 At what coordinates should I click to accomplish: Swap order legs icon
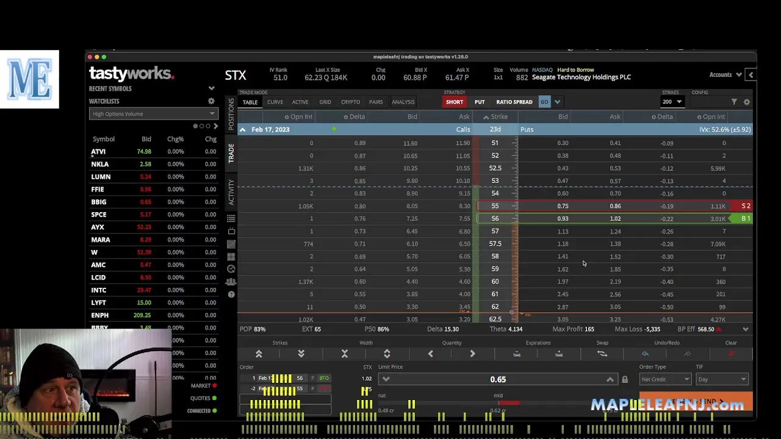[x=602, y=354]
